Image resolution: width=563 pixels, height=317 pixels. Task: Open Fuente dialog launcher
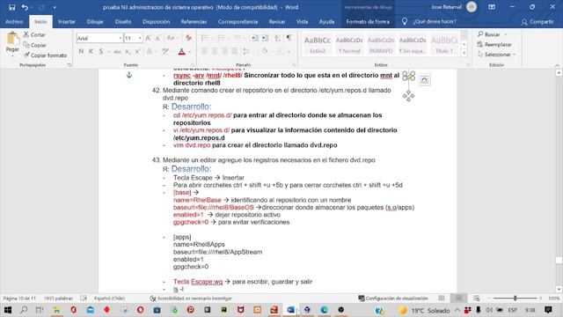pos(193,65)
